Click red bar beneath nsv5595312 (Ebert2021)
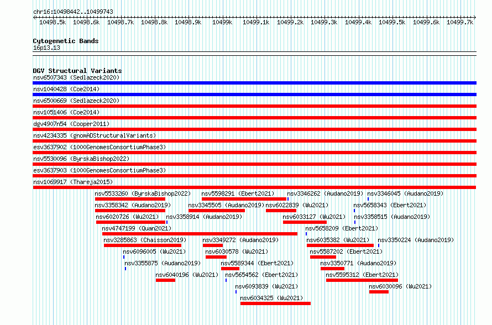This screenshot has width=492, height=325. tap(362, 280)
